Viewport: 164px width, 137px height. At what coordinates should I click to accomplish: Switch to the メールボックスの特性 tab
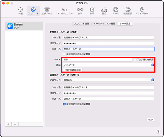point(104,24)
